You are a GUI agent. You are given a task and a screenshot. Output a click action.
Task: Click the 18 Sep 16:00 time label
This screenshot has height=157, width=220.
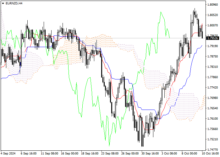click(x=90, y=154)
